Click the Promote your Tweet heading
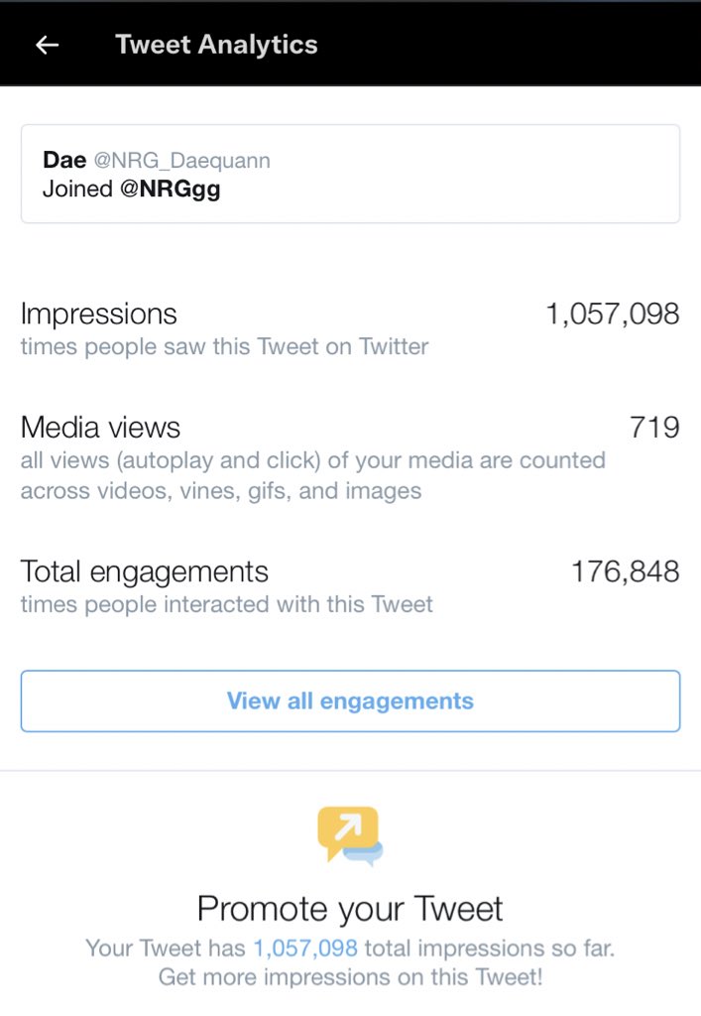 click(350, 908)
